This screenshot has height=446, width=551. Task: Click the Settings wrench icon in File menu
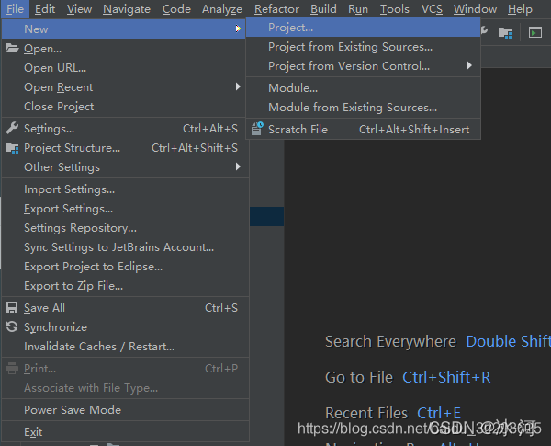pyautogui.click(x=12, y=128)
